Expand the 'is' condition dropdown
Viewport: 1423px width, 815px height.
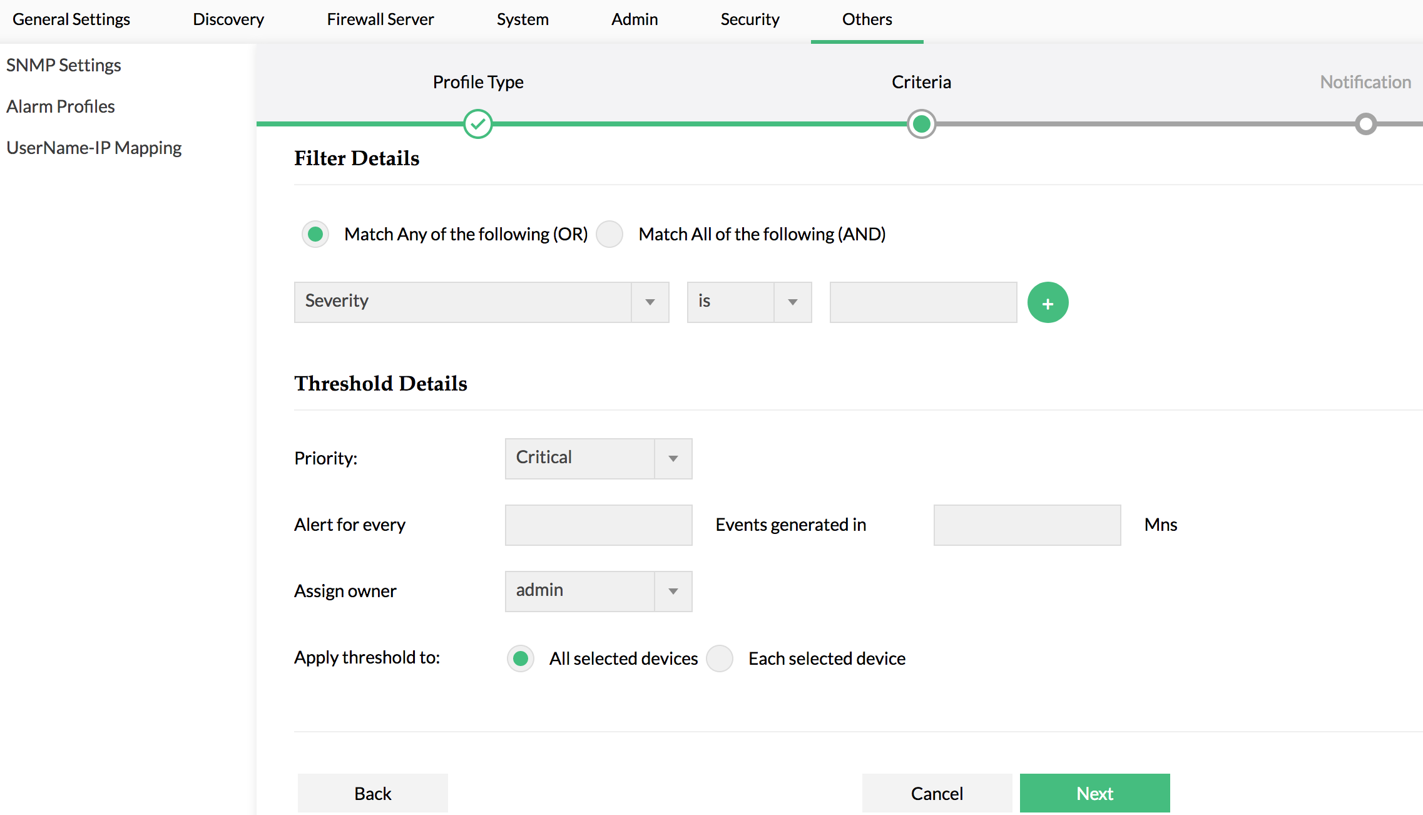pos(749,302)
